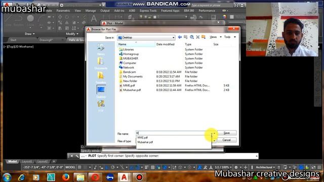Open the file explorer taskbar icon
Viewport: 324px width, 182px height.
tap(80, 177)
